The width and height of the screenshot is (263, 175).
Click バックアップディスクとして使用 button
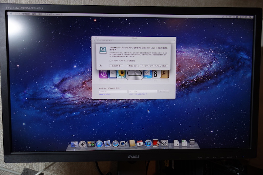coord(154,66)
